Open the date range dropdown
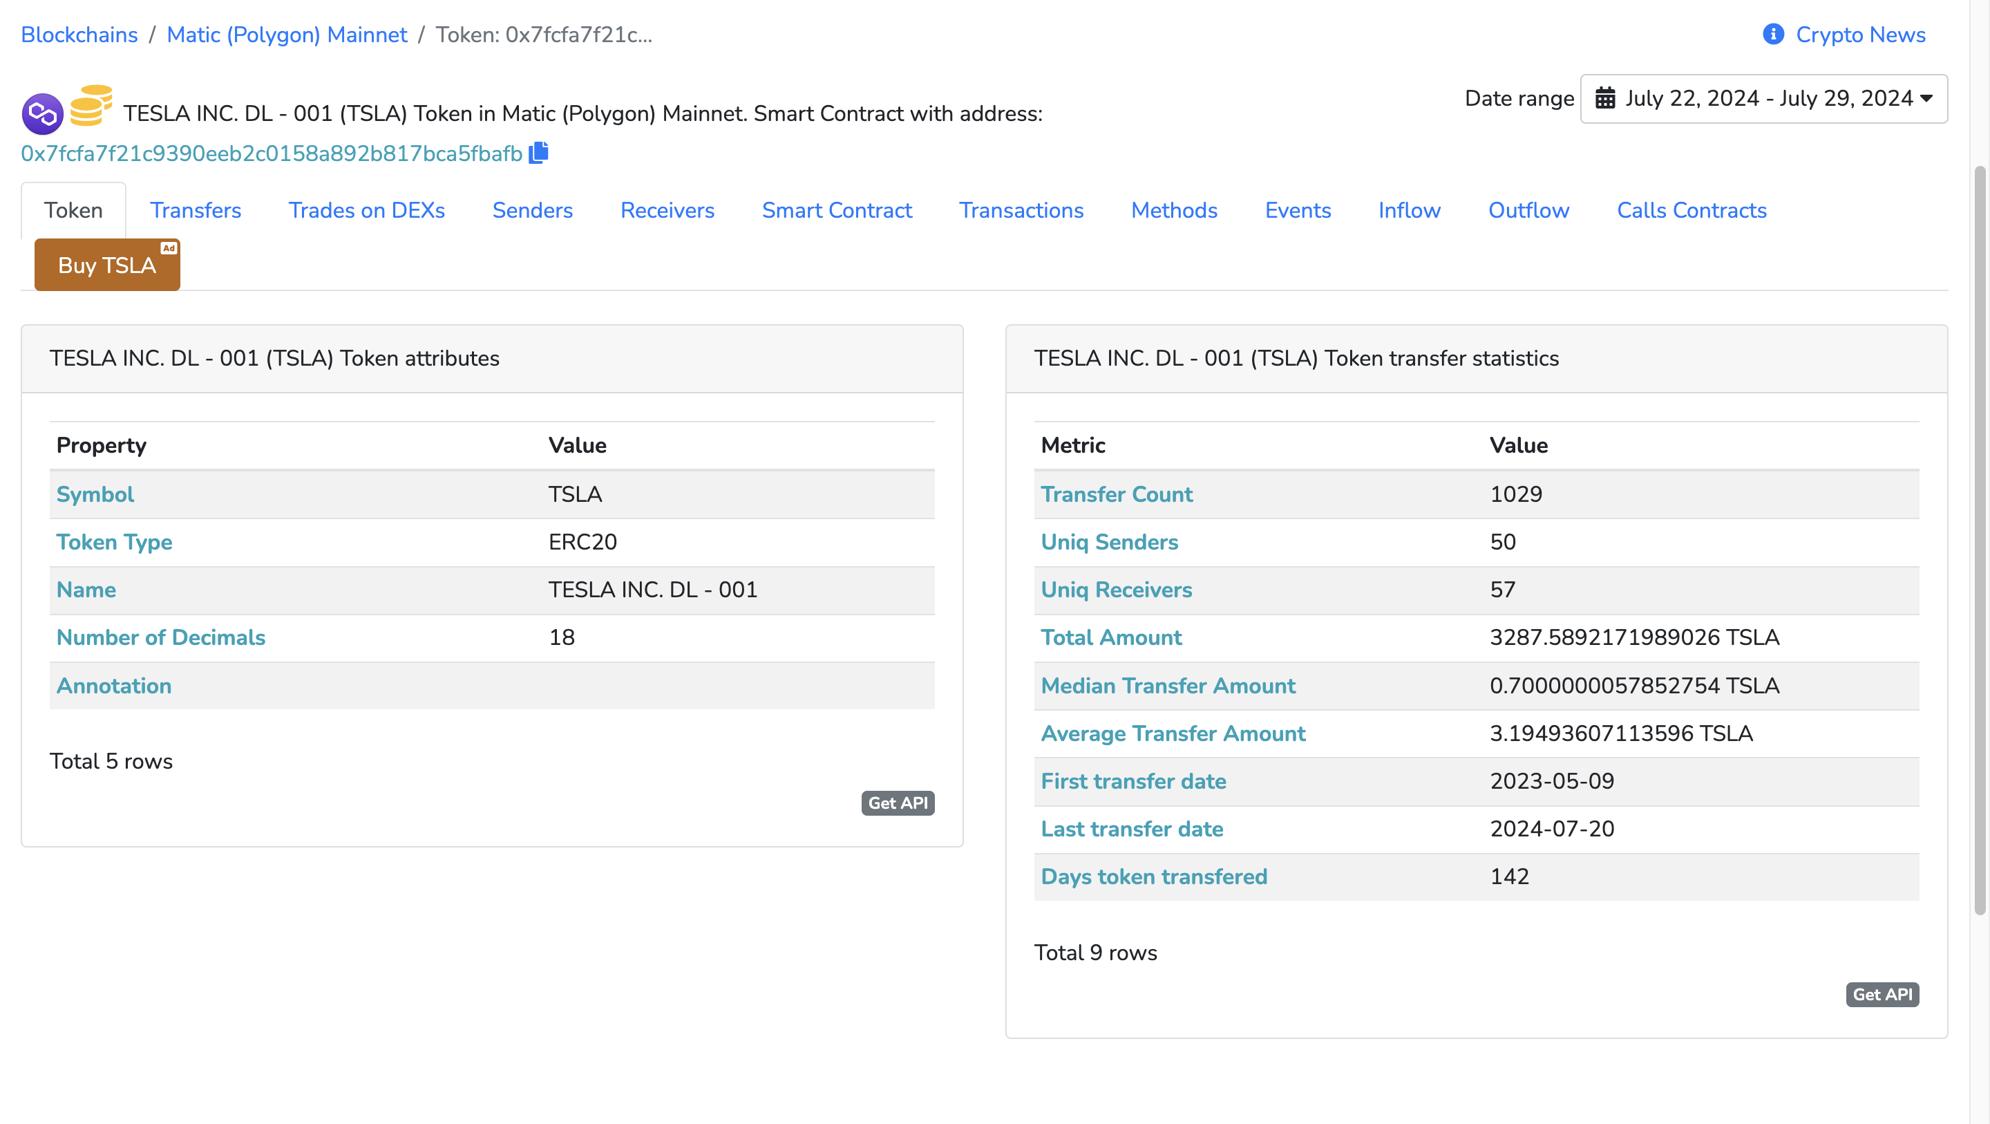Viewport: 1990px width, 1124px height. pos(1763,98)
